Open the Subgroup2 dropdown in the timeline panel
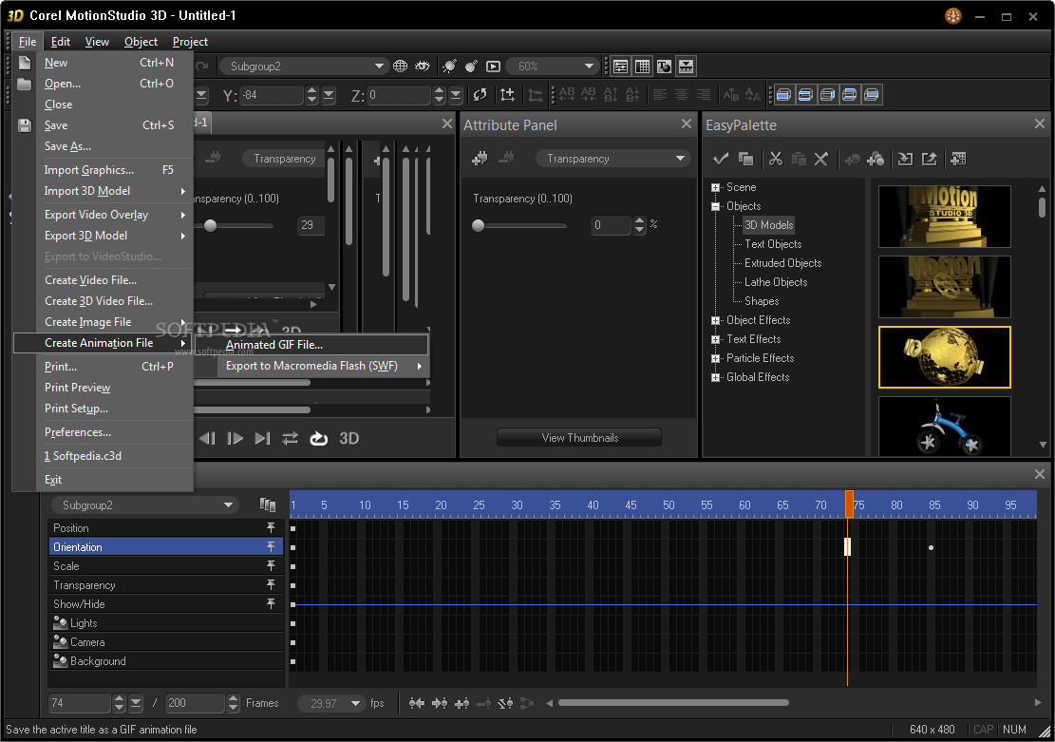Viewport: 1055px width, 742px height. [229, 505]
